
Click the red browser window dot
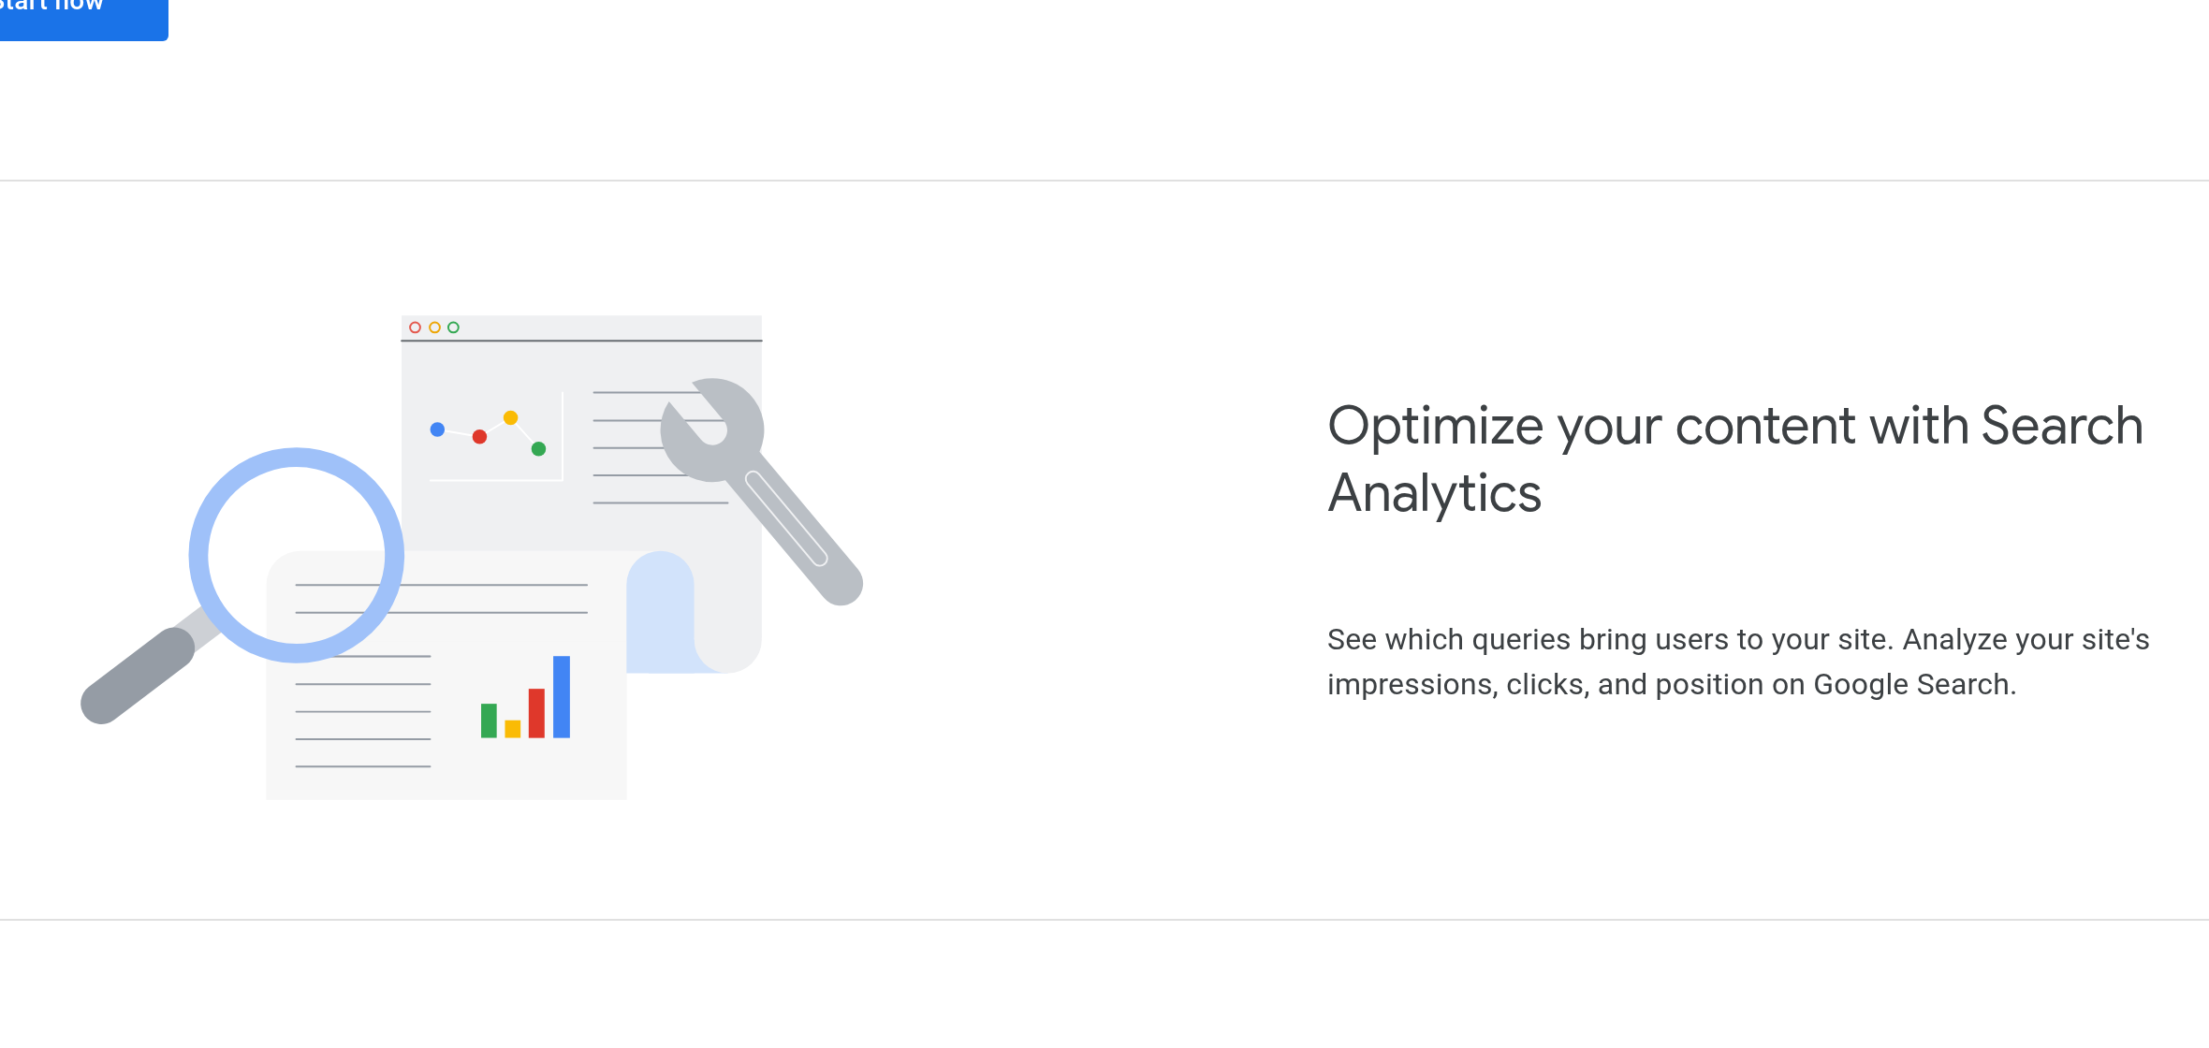[x=416, y=327]
